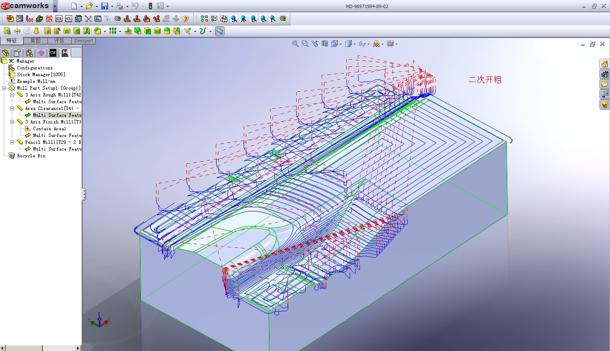Switch to the DimXpert tab
610x351 pixels.
(x=84, y=41)
